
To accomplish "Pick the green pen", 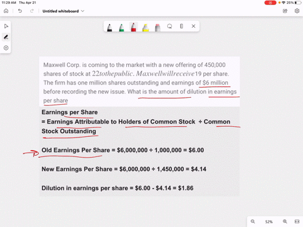I will [121, 27].
